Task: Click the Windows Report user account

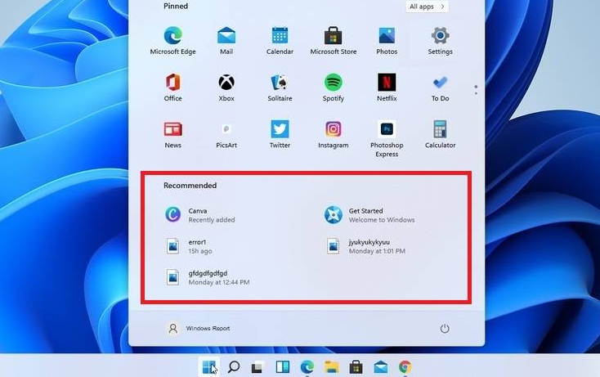Action: (x=198, y=329)
